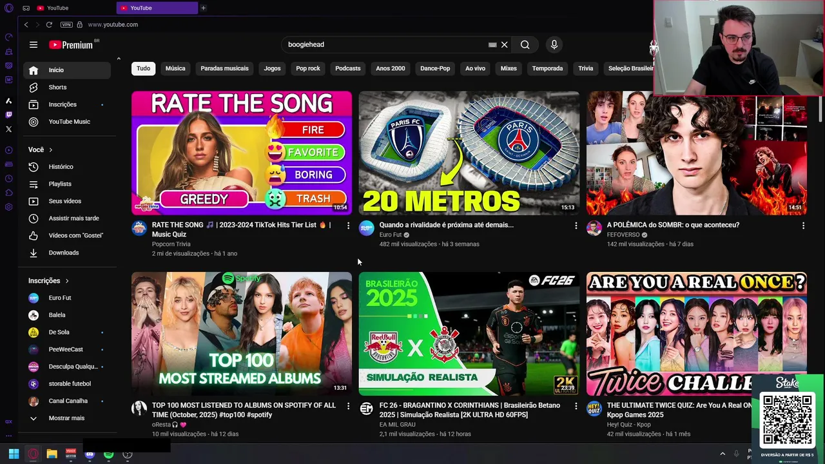This screenshot has height=464, width=825.
Task: Open Playlists in the sidebar
Action: pyautogui.click(x=67, y=184)
